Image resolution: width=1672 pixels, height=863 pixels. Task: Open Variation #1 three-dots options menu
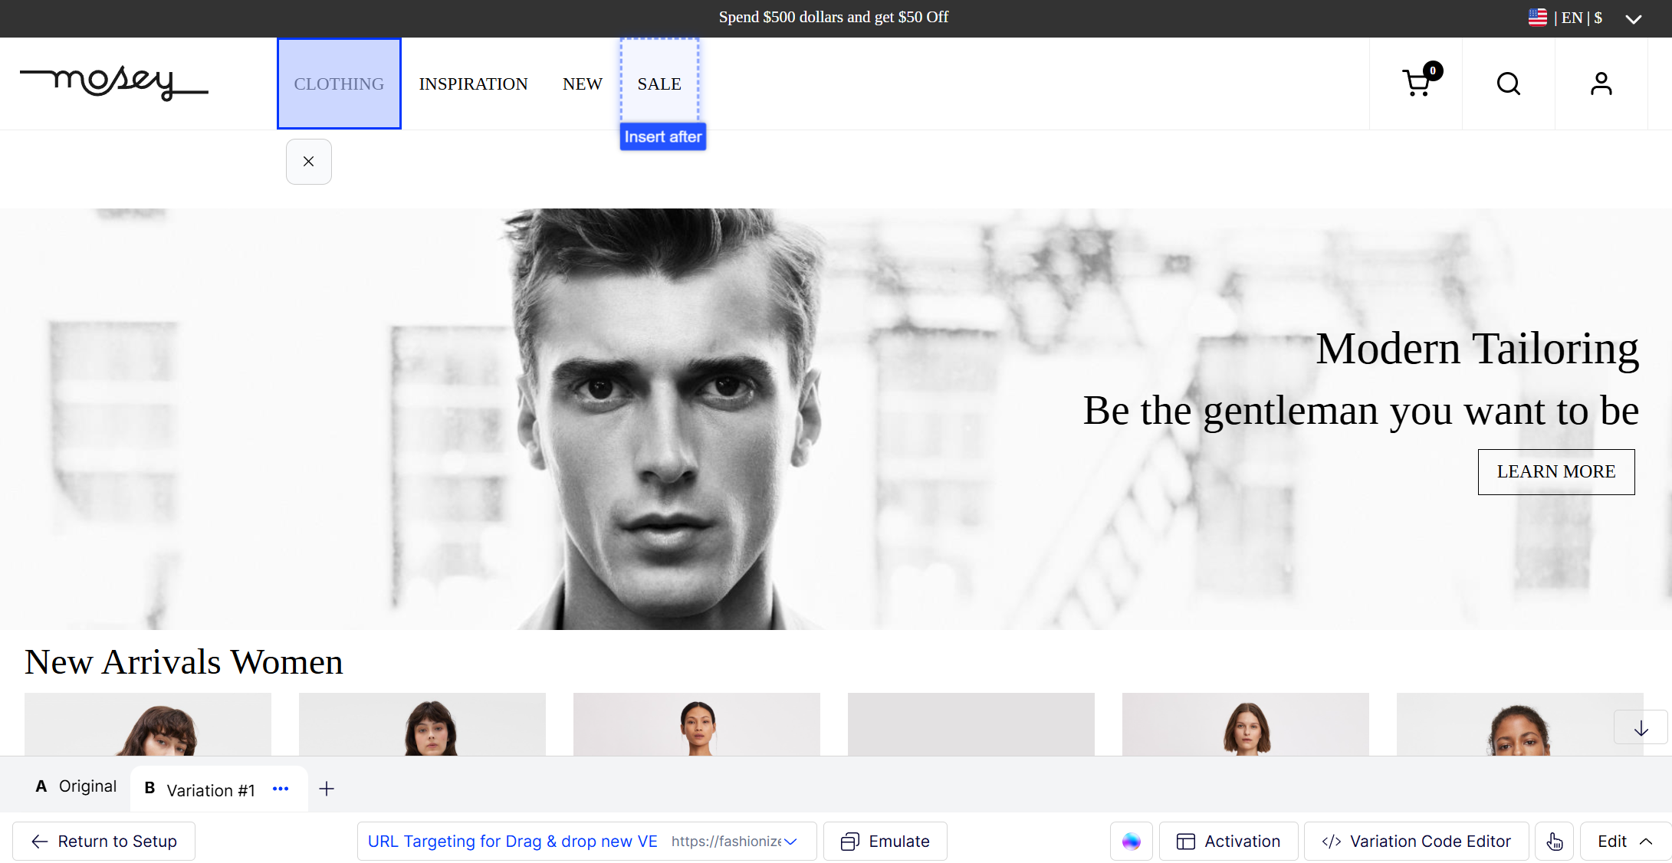tap(281, 789)
